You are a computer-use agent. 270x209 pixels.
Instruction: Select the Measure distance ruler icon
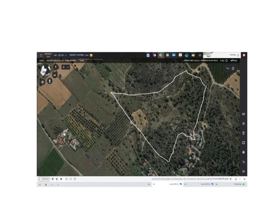pyautogui.click(x=244, y=114)
